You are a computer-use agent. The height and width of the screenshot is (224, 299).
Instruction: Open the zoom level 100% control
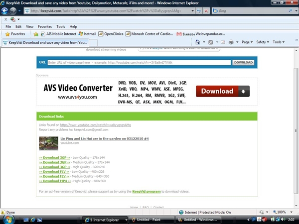coord(283,212)
